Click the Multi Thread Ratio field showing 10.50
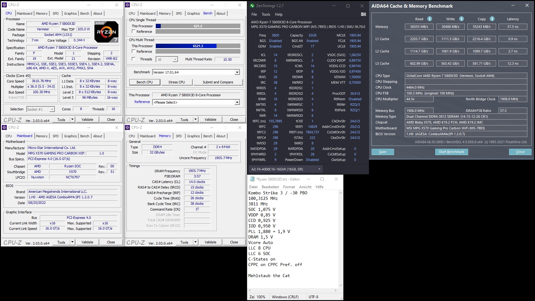The width and height of the screenshot is (535, 301). (x=228, y=59)
